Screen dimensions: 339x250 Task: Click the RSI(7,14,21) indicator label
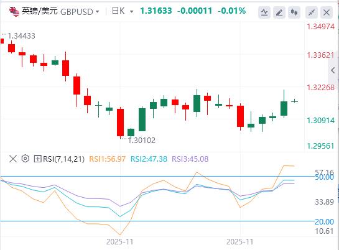(x=64, y=159)
